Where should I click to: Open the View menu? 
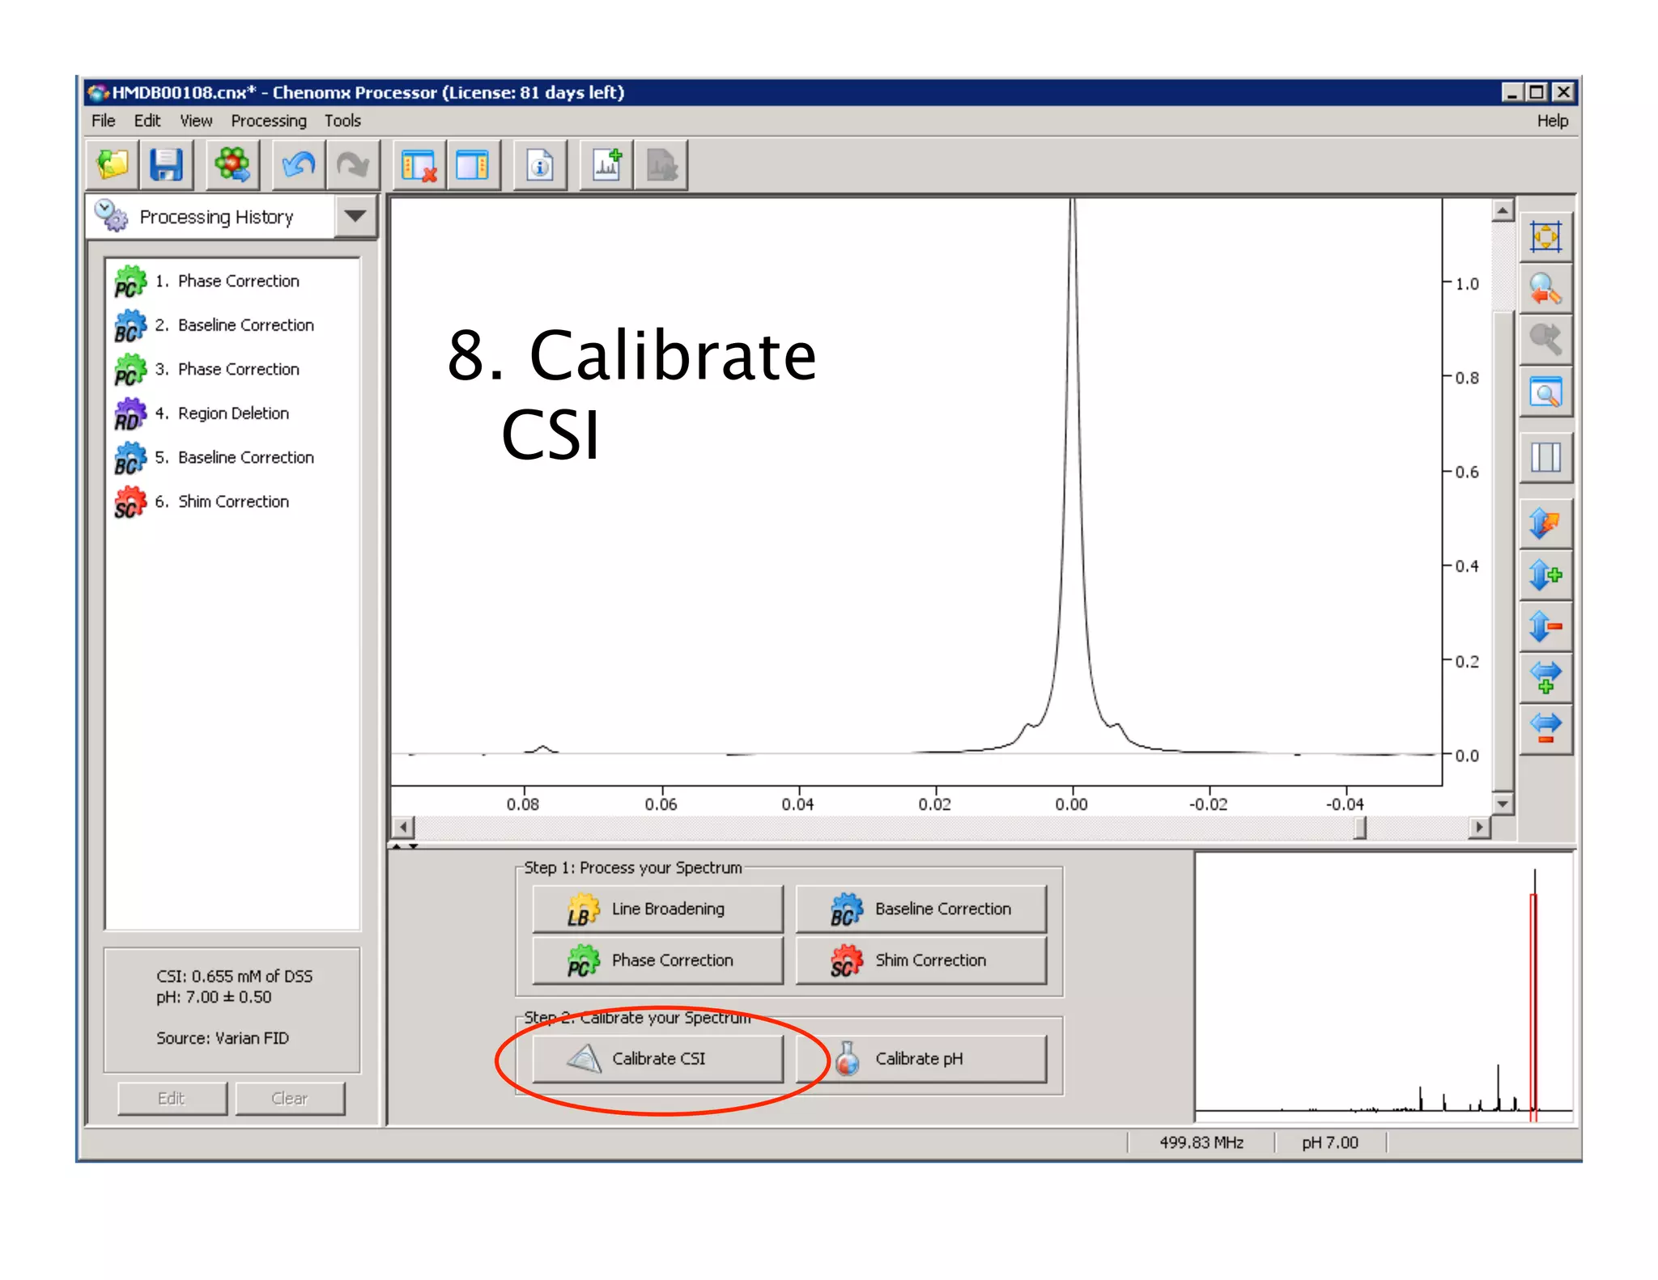pos(196,121)
